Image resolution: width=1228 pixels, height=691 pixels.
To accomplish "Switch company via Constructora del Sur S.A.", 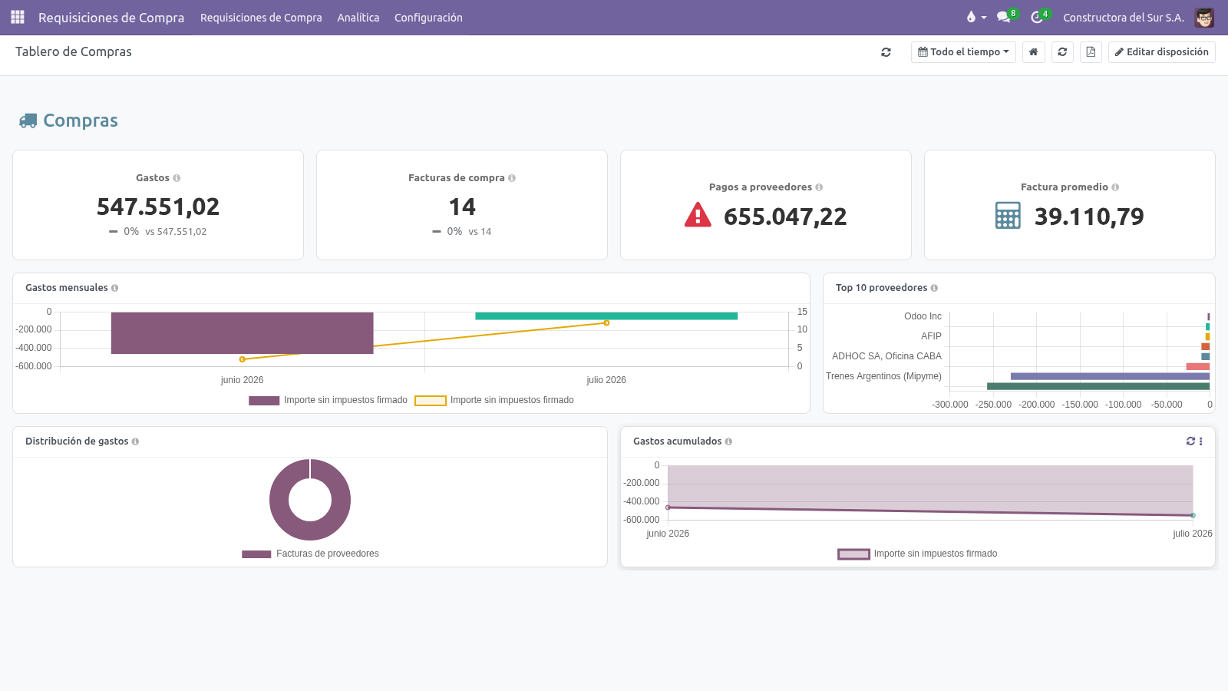I will tap(1124, 17).
